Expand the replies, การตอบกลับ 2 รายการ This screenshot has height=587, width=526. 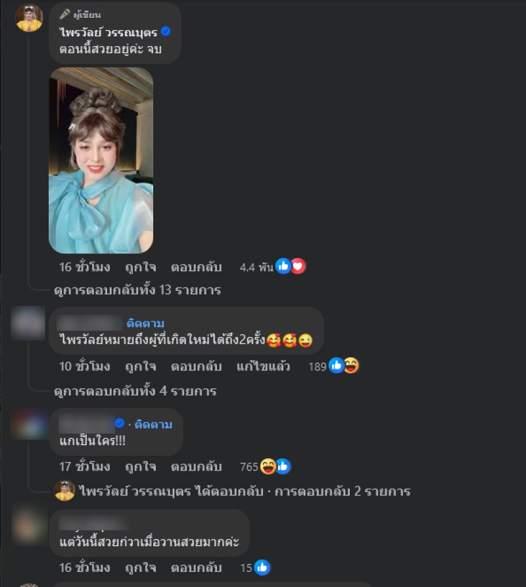(x=343, y=491)
